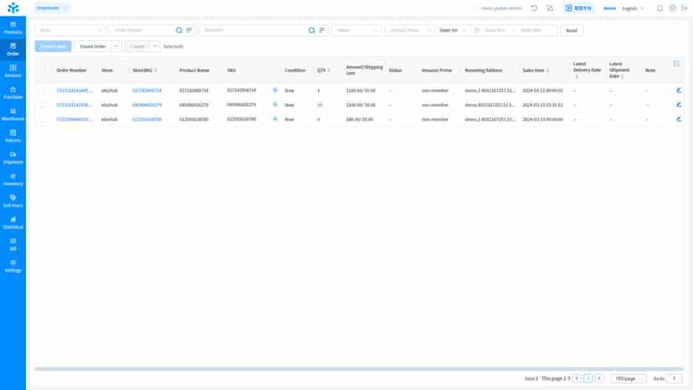Go to the Returns sidebar icon
The height and width of the screenshot is (390, 693).
13,136
